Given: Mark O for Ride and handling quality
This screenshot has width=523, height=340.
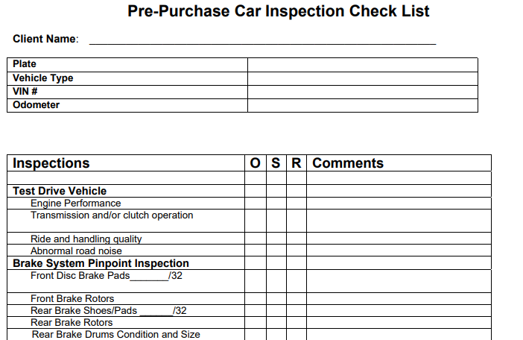Looking at the screenshot, I should tap(256, 239).
